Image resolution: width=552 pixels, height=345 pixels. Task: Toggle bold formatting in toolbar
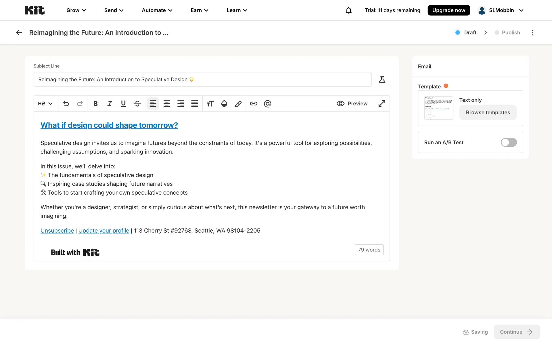pos(95,103)
